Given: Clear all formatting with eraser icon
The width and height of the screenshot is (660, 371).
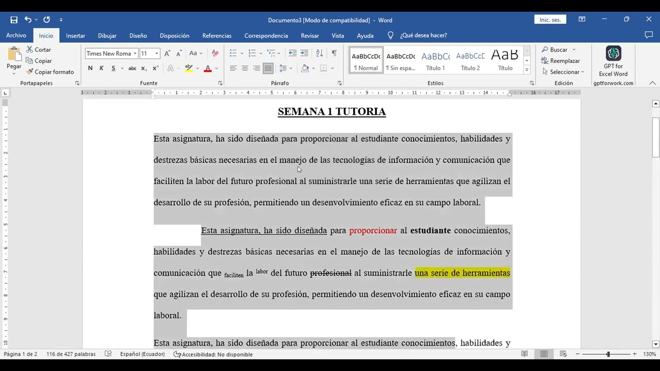Looking at the screenshot, I should tap(215, 54).
